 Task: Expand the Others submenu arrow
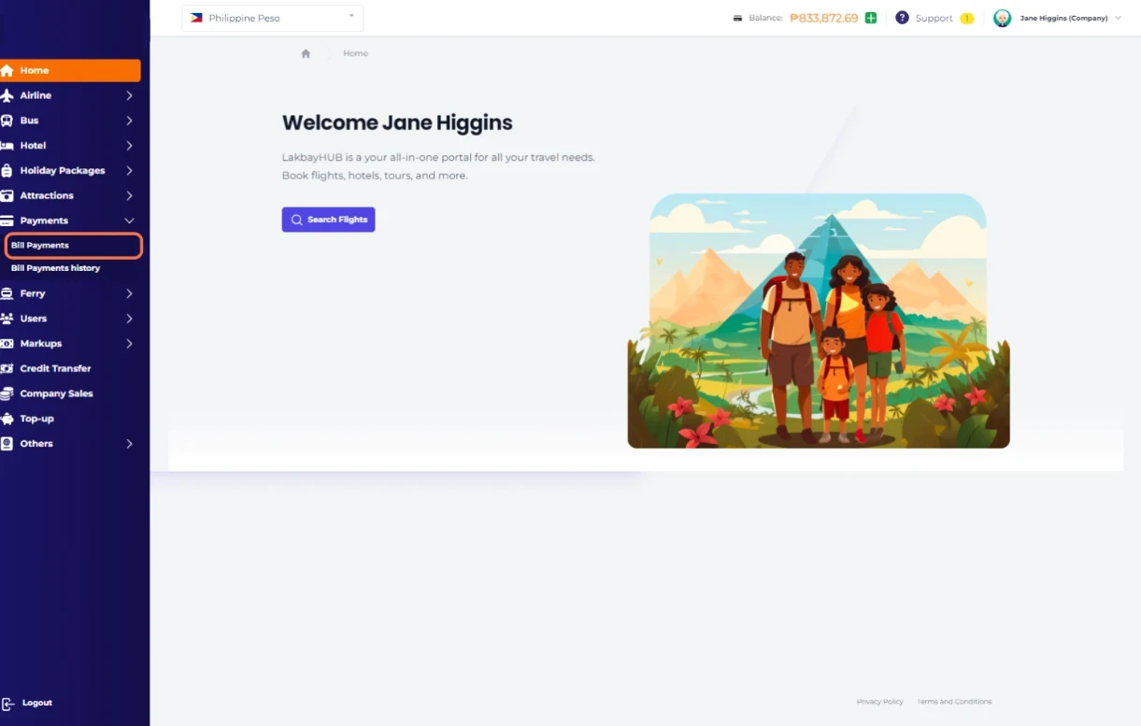pyautogui.click(x=129, y=444)
